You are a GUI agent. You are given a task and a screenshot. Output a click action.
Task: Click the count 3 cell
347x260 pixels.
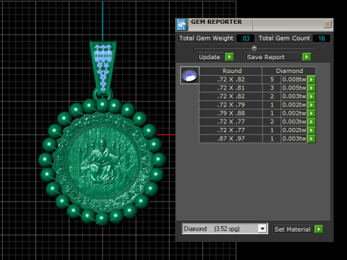(x=272, y=88)
